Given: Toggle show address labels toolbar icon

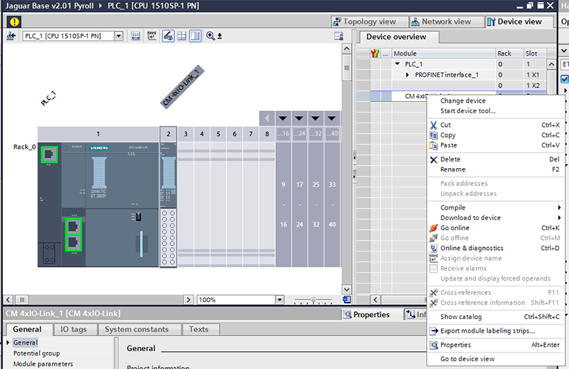Looking at the screenshot, I should coord(135,36).
